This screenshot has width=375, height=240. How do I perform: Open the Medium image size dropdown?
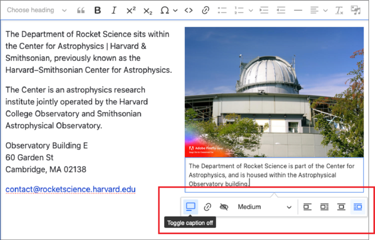click(x=265, y=207)
